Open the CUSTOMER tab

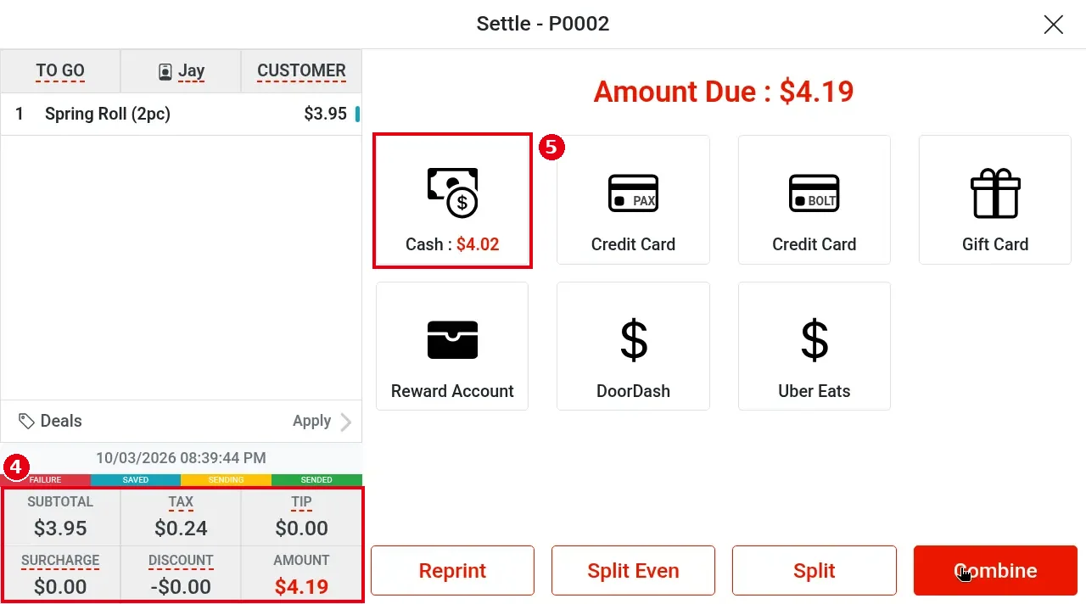pos(301,71)
